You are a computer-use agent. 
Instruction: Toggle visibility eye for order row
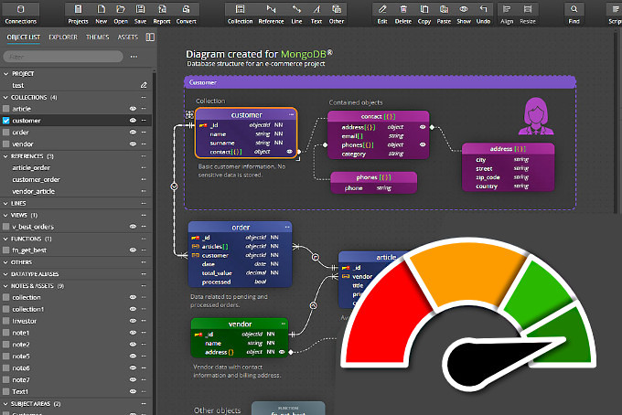(133, 133)
